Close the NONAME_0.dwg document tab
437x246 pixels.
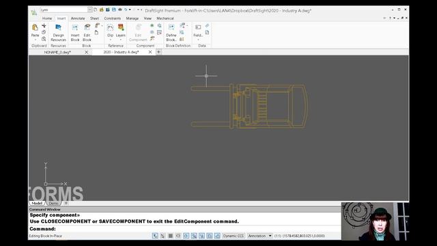click(x=87, y=52)
